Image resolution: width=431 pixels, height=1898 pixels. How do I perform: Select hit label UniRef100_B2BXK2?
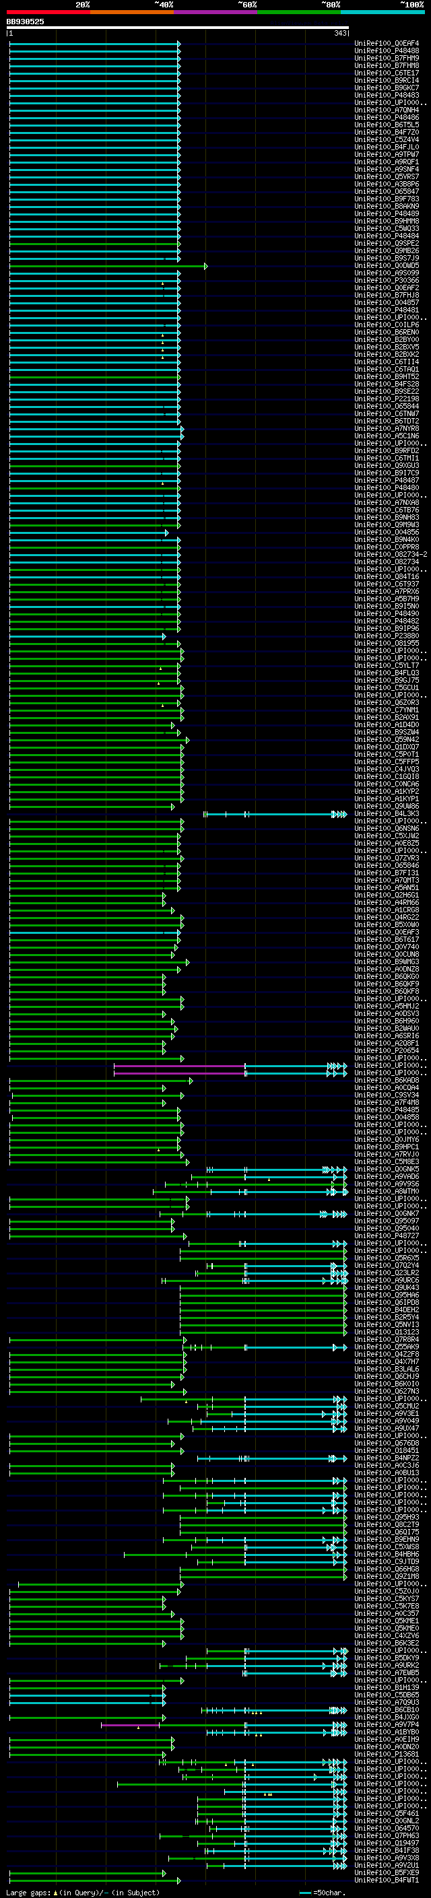click(x=387, y=354)
